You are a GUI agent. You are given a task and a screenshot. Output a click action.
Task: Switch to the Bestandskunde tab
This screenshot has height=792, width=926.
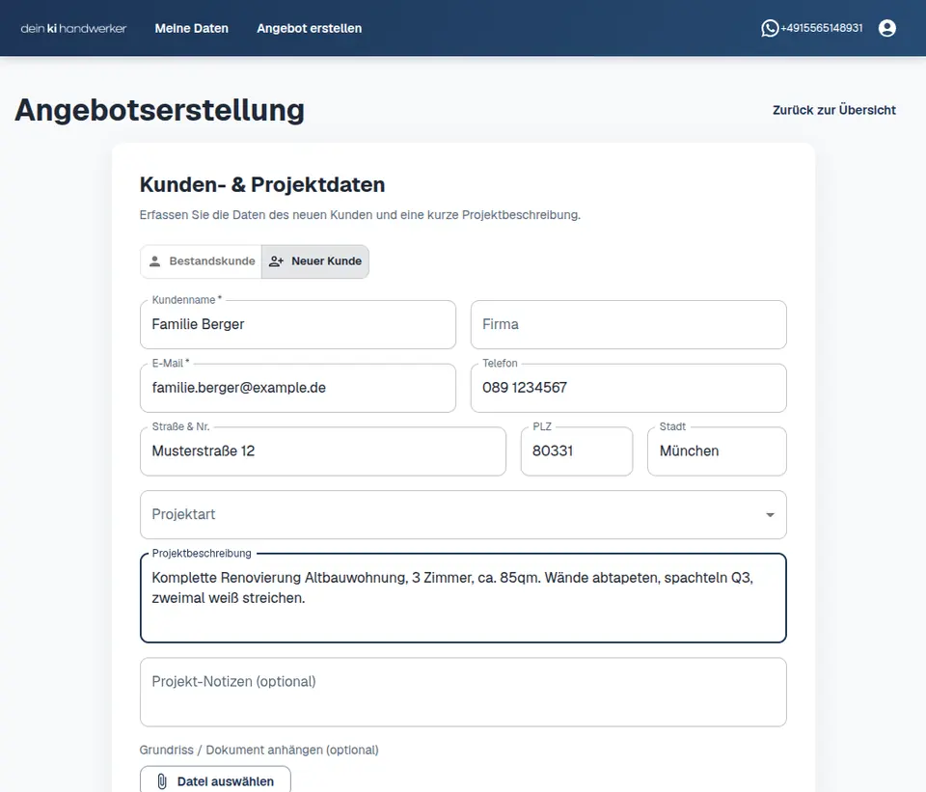[202, 261]
